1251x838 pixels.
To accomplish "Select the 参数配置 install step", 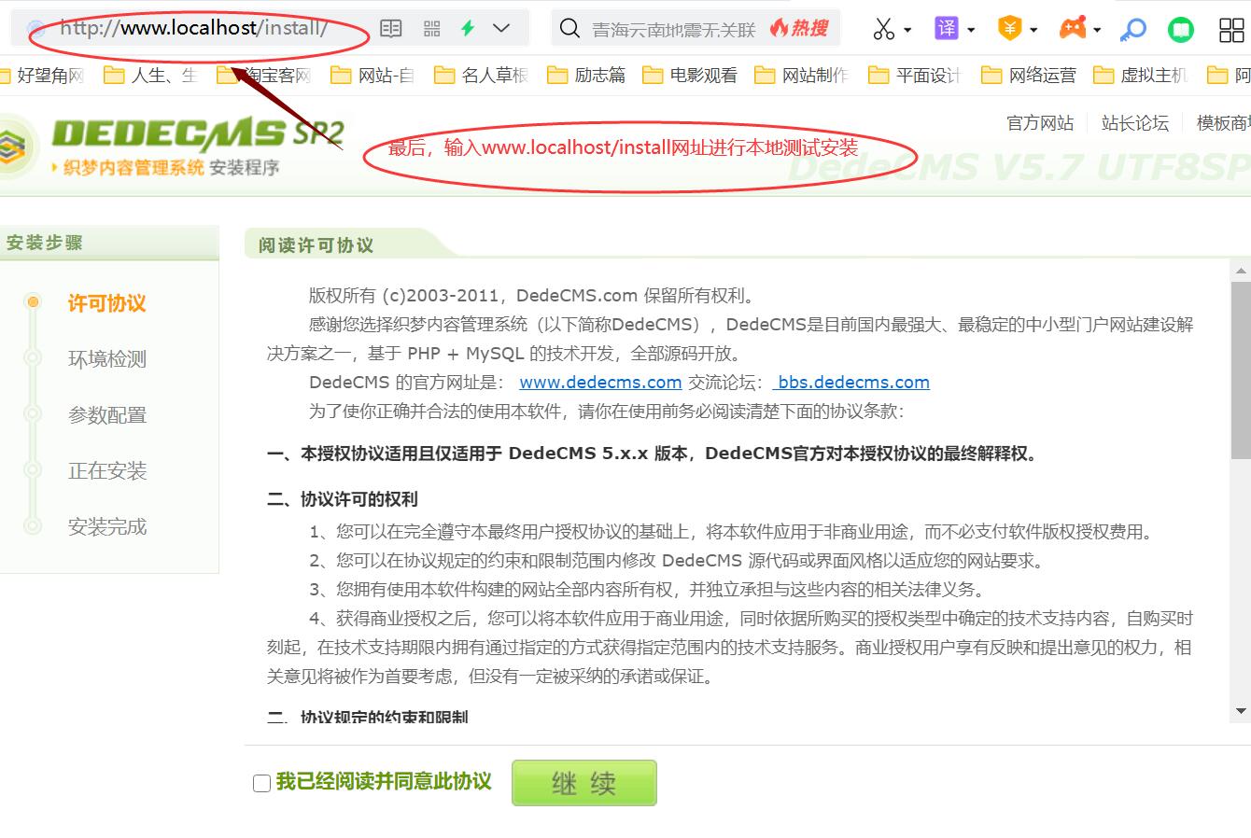I will (107, 415).
